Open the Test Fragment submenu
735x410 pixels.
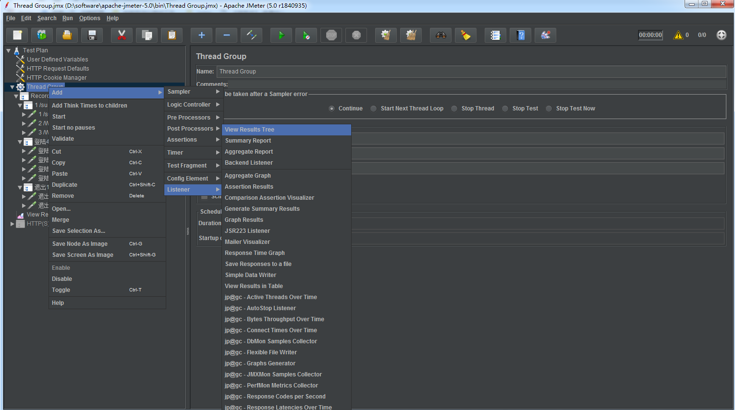193,166
